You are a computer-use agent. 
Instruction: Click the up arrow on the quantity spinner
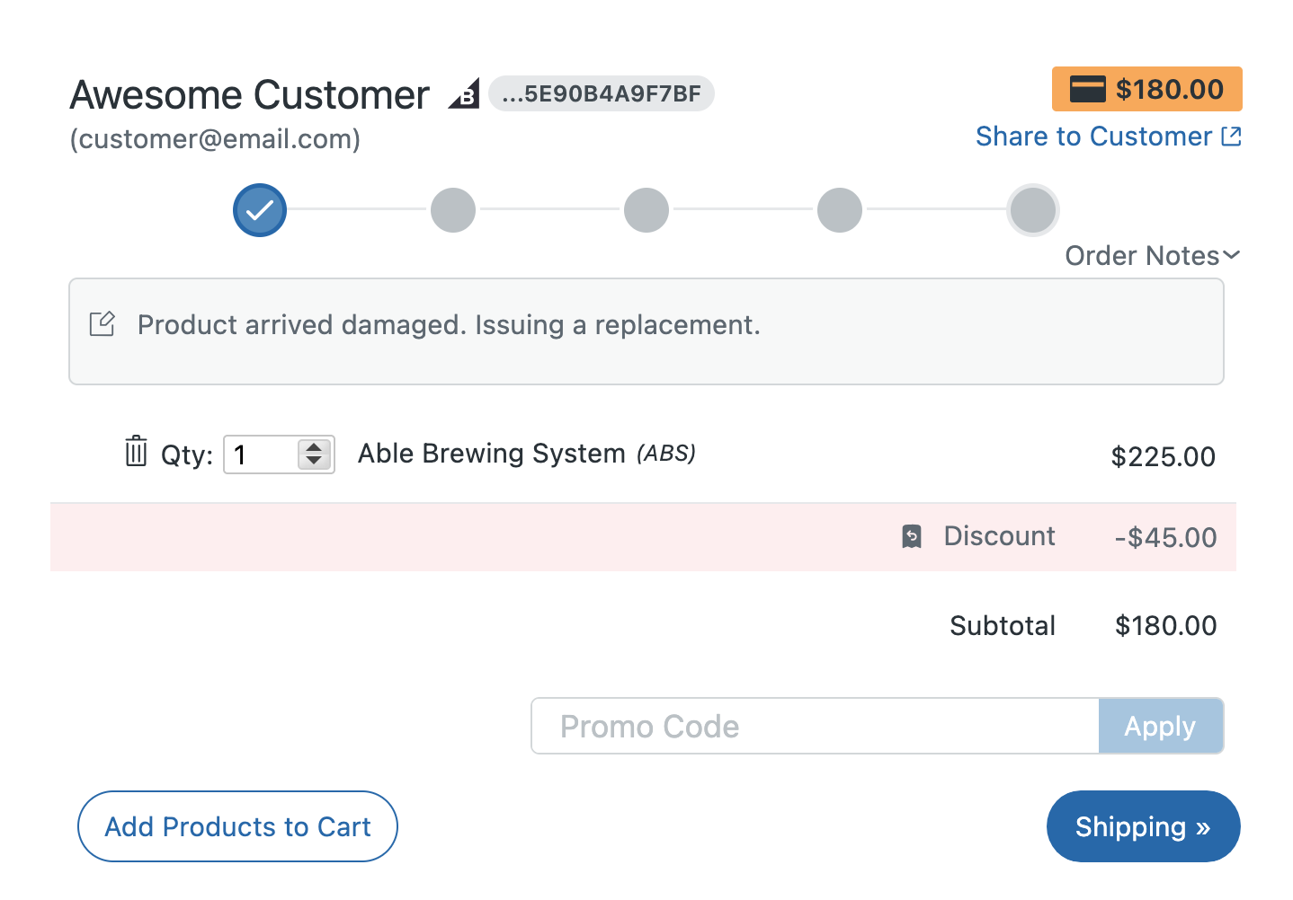click(x=313, y=446)
